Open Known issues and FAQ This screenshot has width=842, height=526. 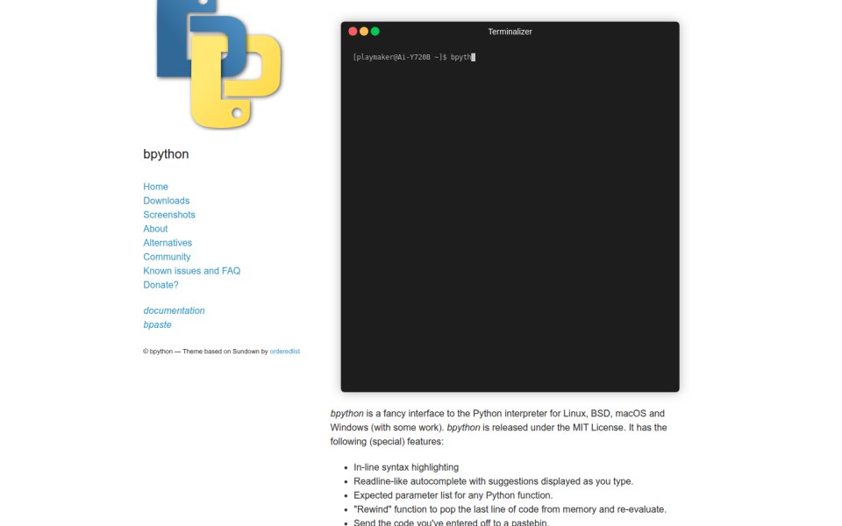click(x=191, y=271)
